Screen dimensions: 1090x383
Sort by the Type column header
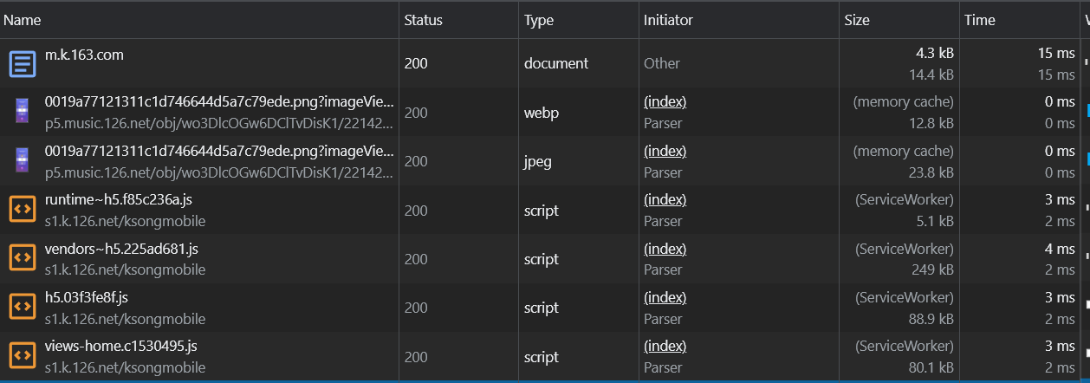coord(538,20)
